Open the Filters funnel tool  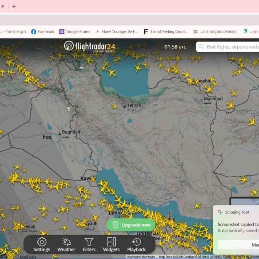(89, 244)
